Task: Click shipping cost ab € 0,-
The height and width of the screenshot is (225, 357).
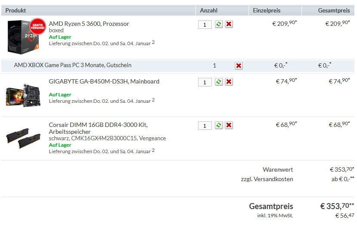Action: point(343,179)
